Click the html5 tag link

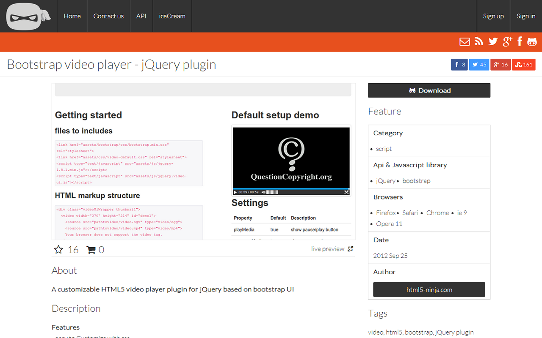tap(394, 333)
